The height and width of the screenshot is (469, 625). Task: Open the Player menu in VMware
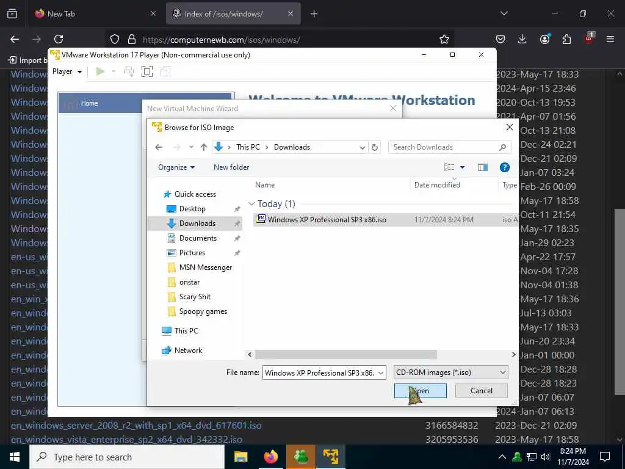67,71
